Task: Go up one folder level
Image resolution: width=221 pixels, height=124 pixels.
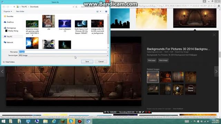Action: pos(14,7)
